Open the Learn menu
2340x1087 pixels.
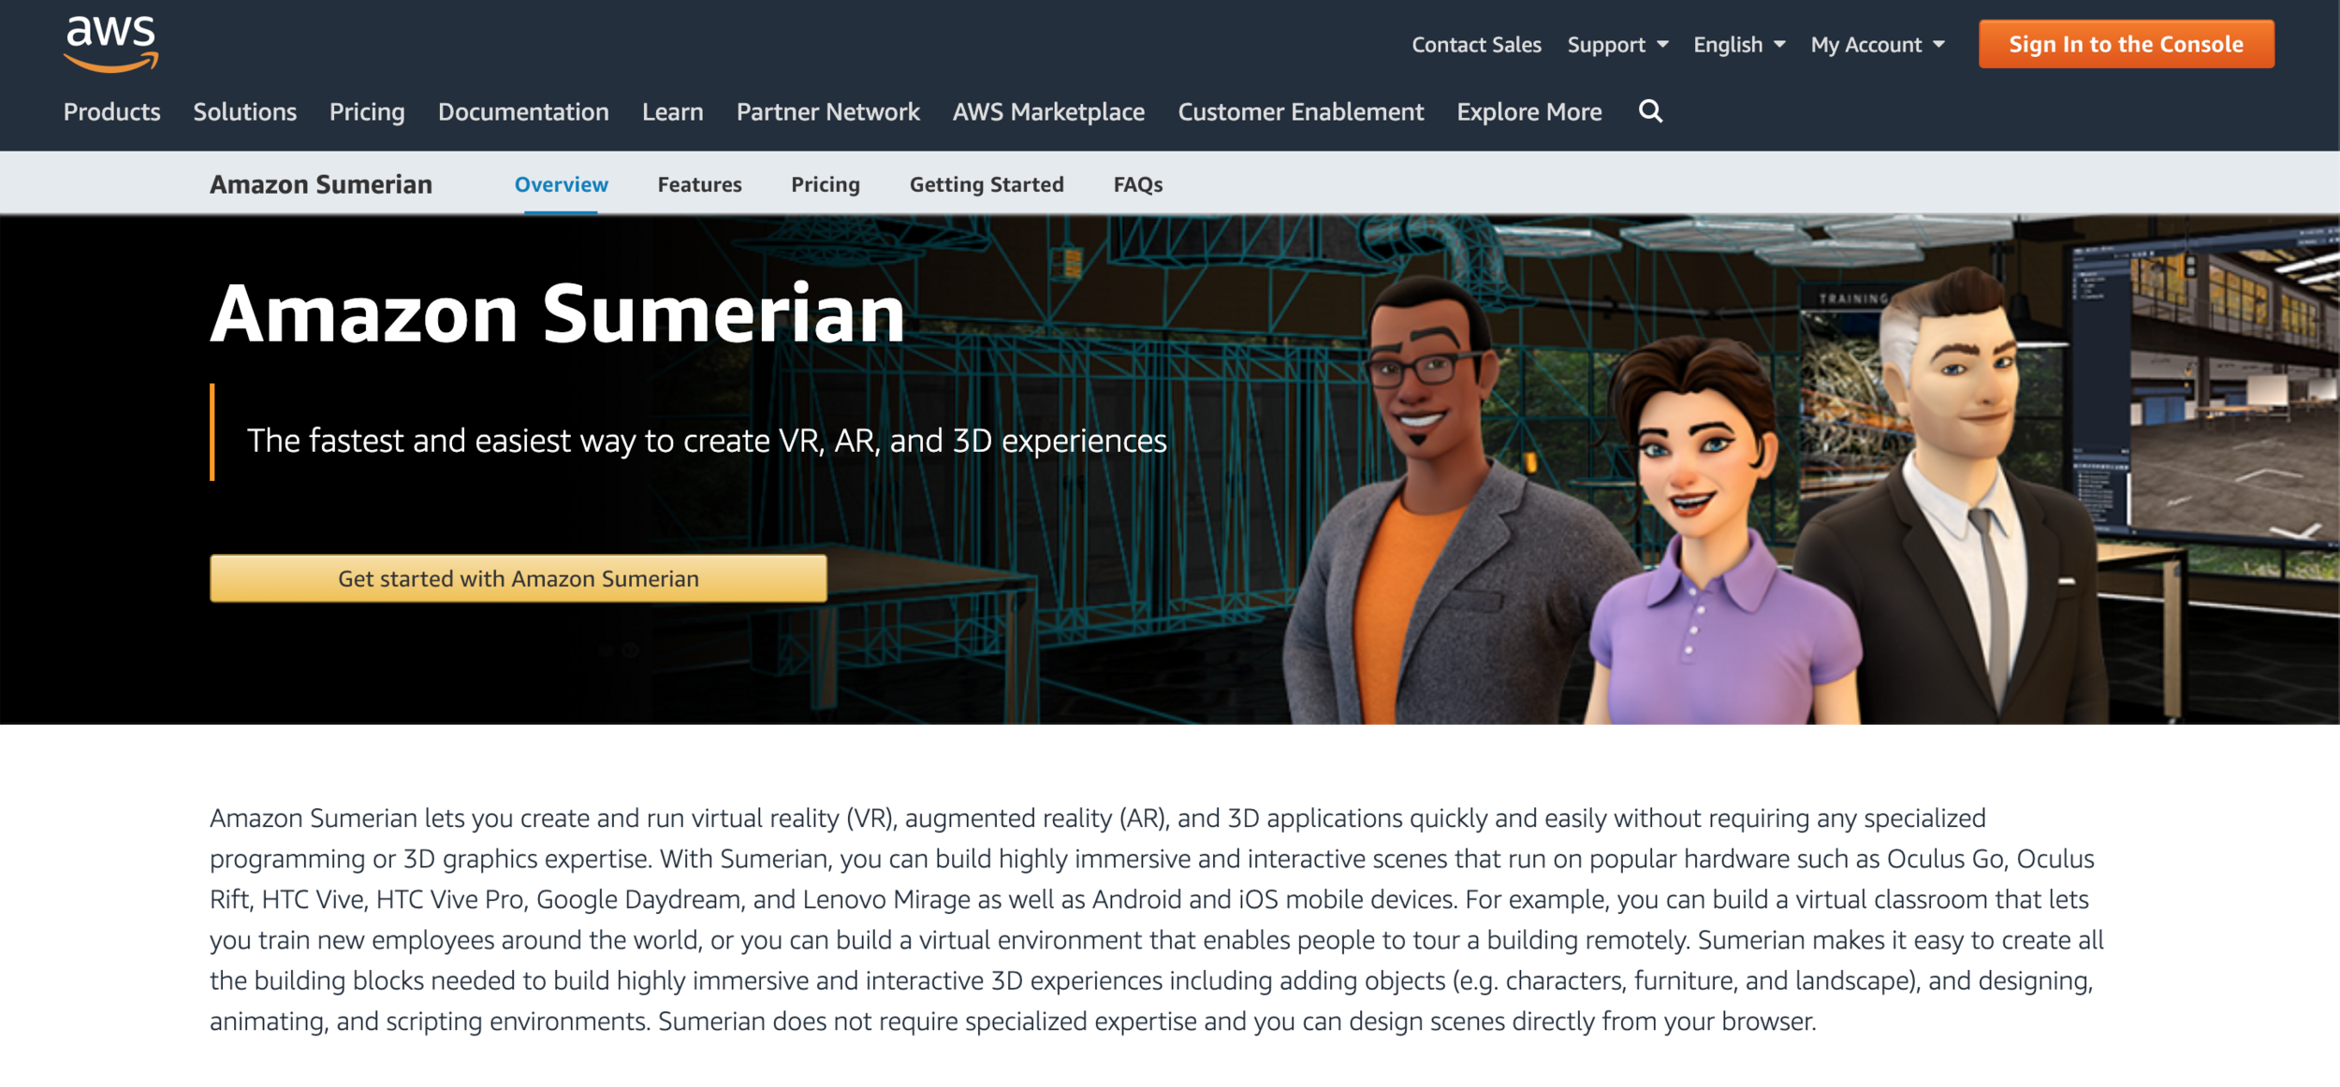click(x=672, y=112)
